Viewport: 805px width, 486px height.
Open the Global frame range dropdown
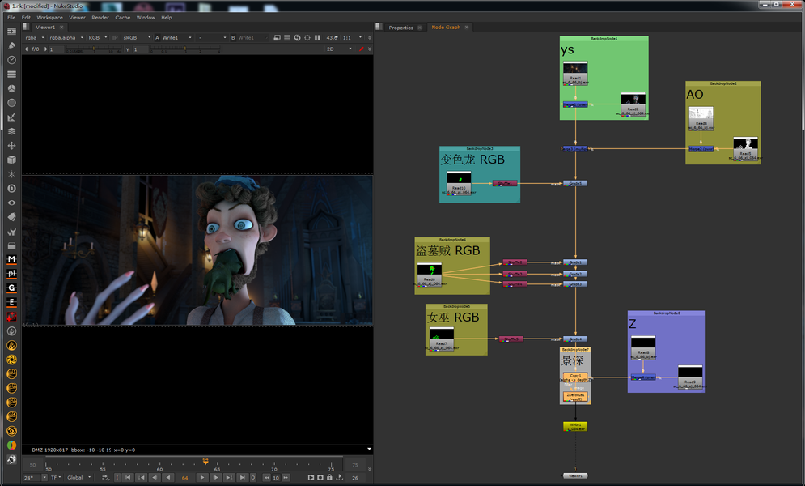(78, 478)
